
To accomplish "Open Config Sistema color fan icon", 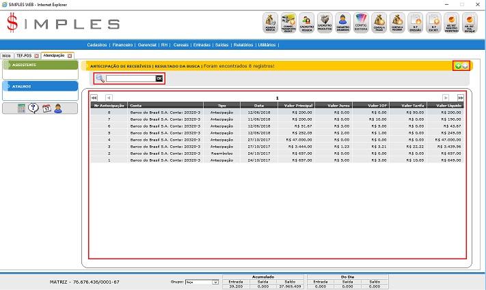I will [x=362, y=23].
